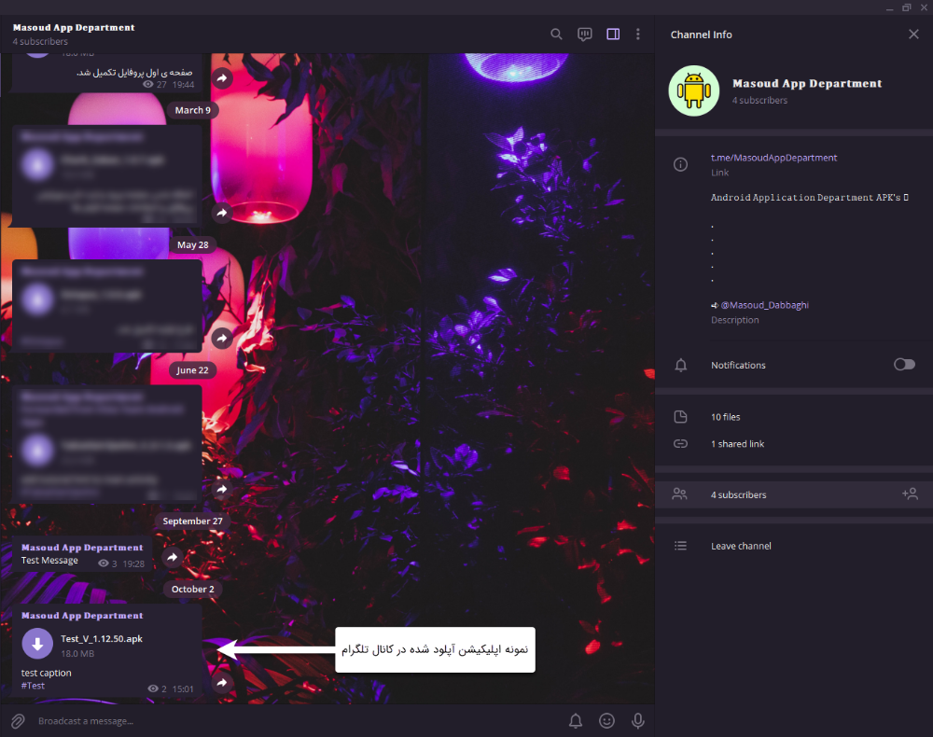This screenshot has width=933, height=737.
Task: Open the emoji picker
Action: [606, 721]
